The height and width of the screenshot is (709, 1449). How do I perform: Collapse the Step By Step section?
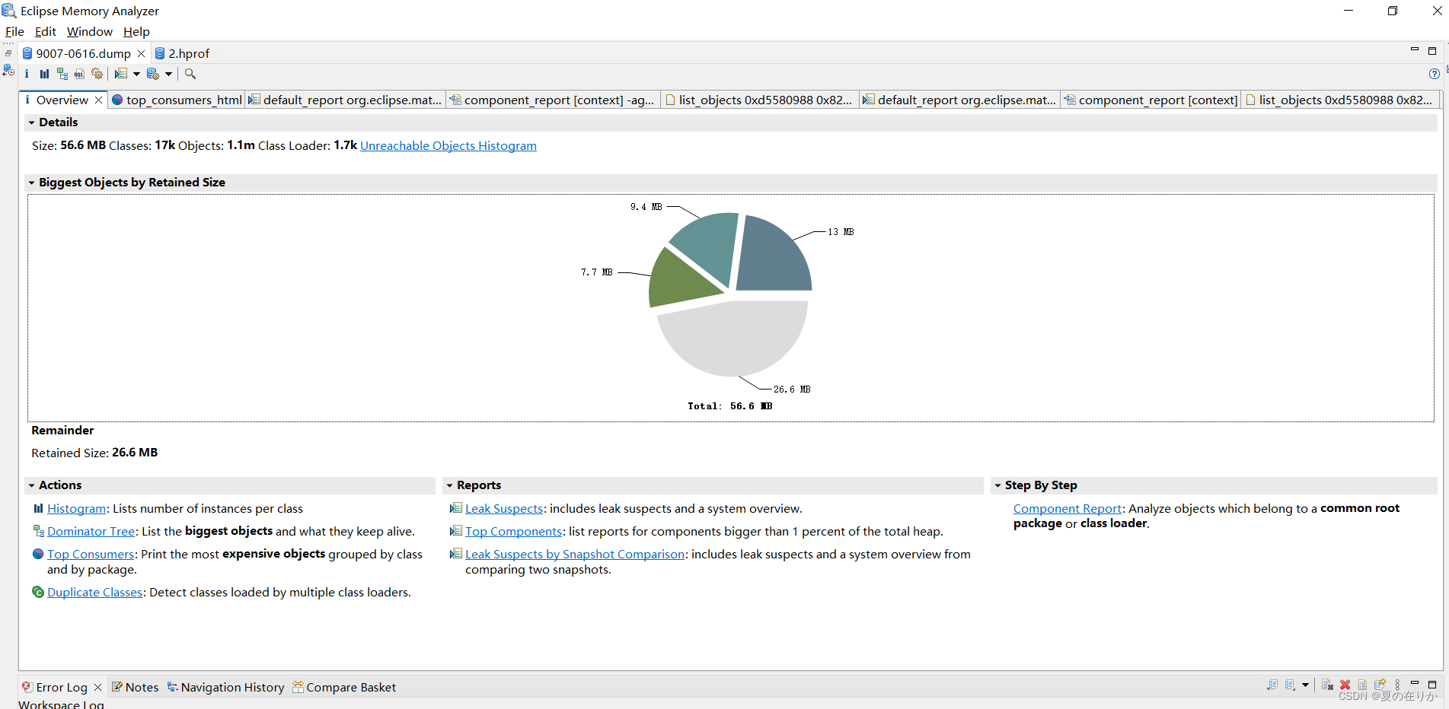pyautogui.click(x=998, y=485)
